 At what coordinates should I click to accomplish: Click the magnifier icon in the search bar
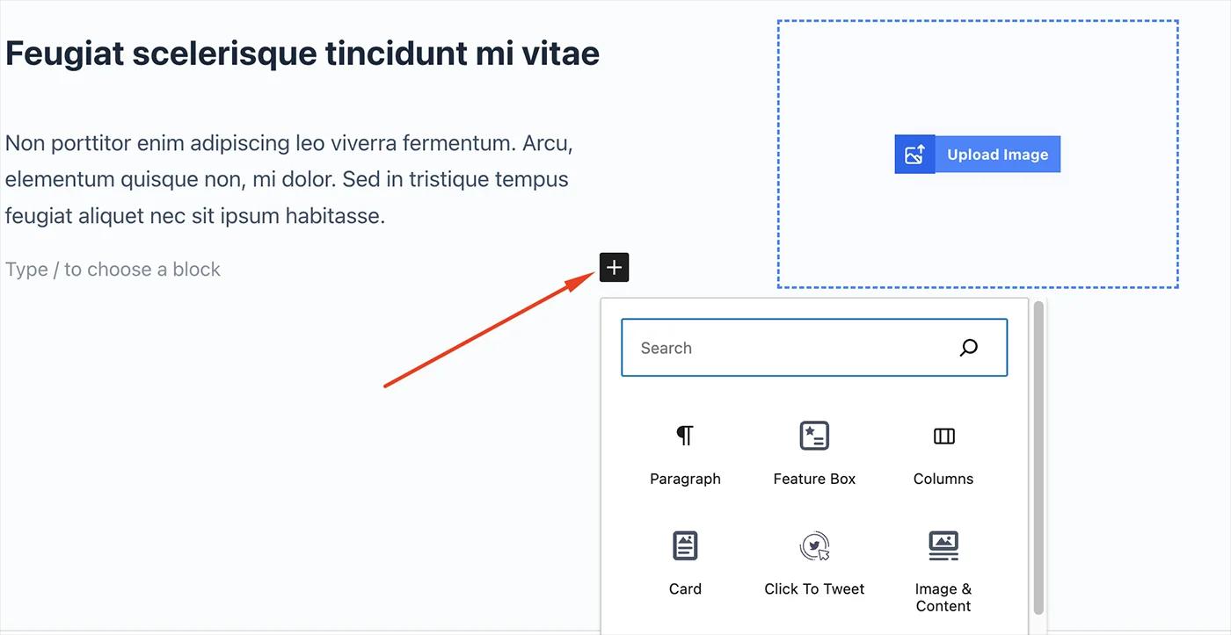coord(968,347)
